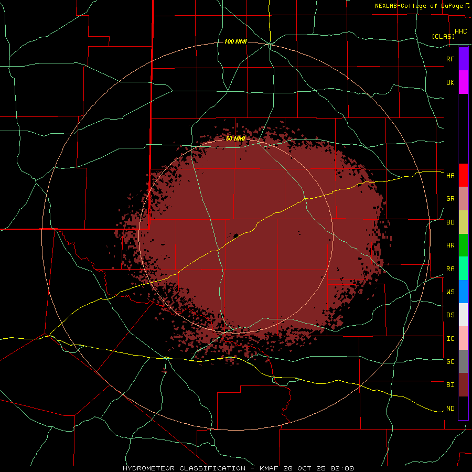The image size is (472, 472).
Task: Click the [CLAS] units label
Action: coord(443,36)
